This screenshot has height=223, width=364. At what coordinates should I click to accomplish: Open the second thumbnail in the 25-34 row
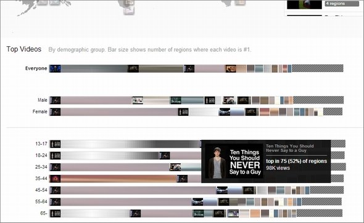point(175,167)
